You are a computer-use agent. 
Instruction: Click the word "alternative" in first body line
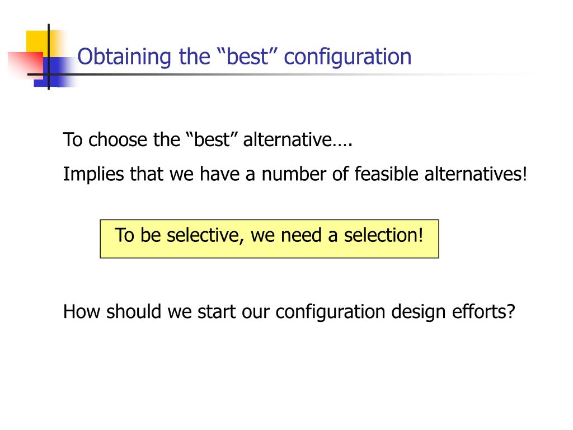(x=287, y=139)
